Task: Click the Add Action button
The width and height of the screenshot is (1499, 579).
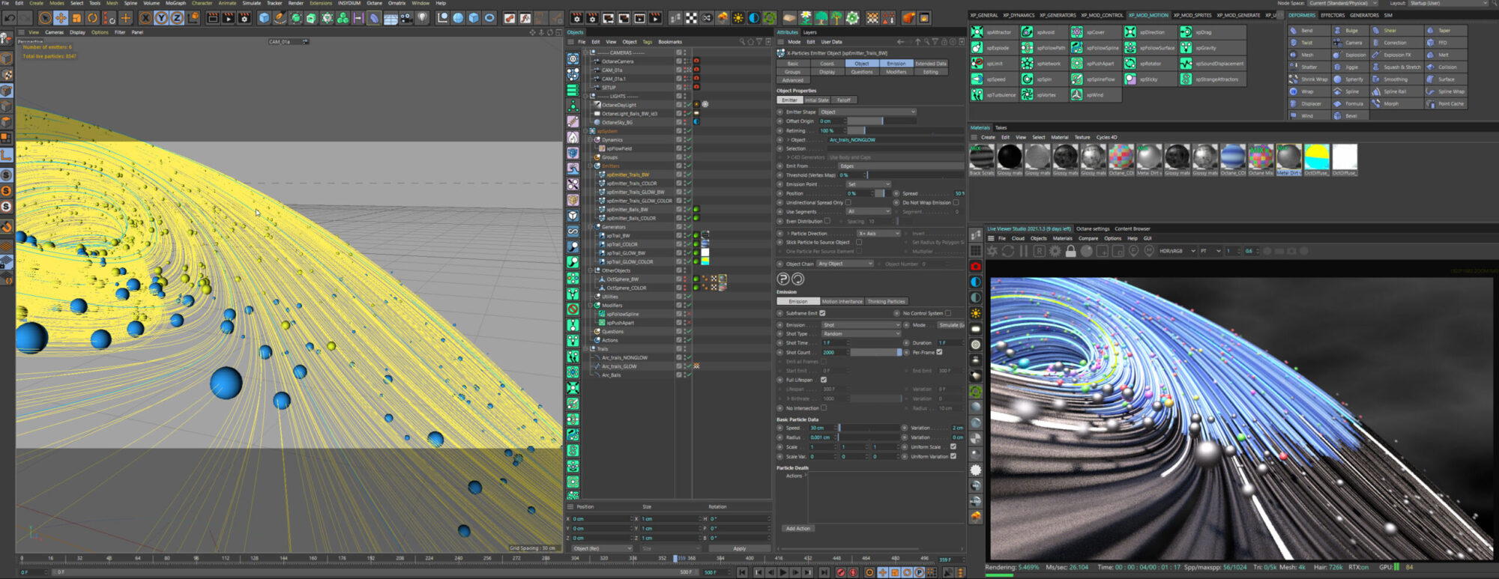Action: [797, 528]
